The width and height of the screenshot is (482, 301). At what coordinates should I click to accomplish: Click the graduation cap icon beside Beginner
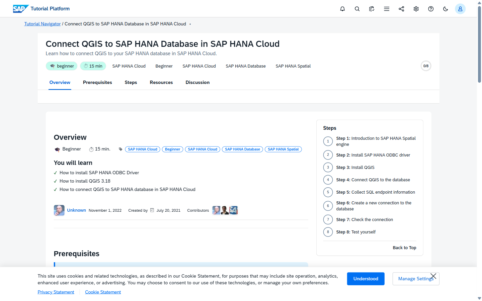57,149
